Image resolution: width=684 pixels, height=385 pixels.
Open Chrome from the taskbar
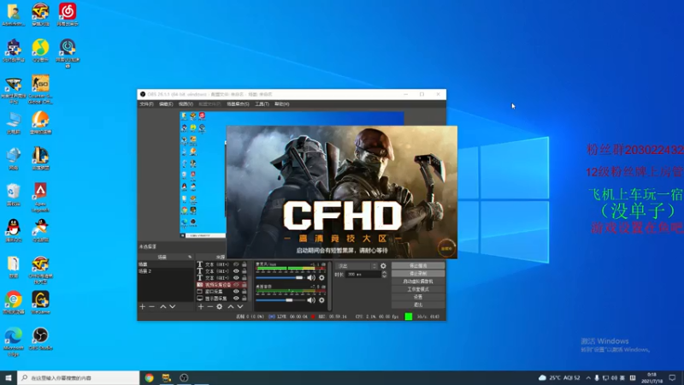(149, 378)
